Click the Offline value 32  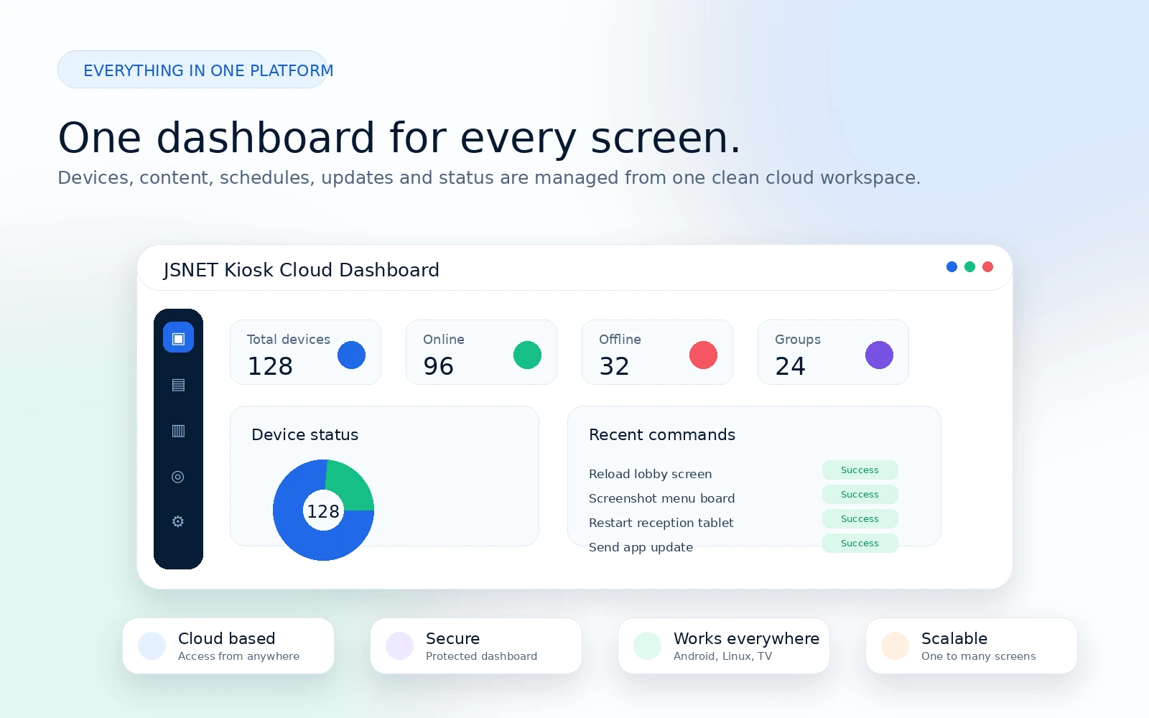point(614,366)
